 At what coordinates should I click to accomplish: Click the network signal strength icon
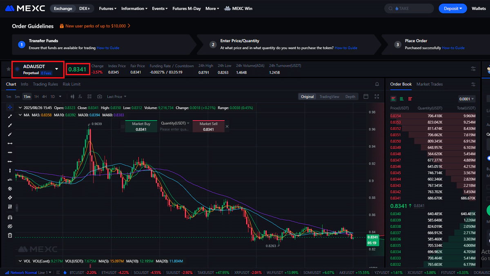coord(7,272)
